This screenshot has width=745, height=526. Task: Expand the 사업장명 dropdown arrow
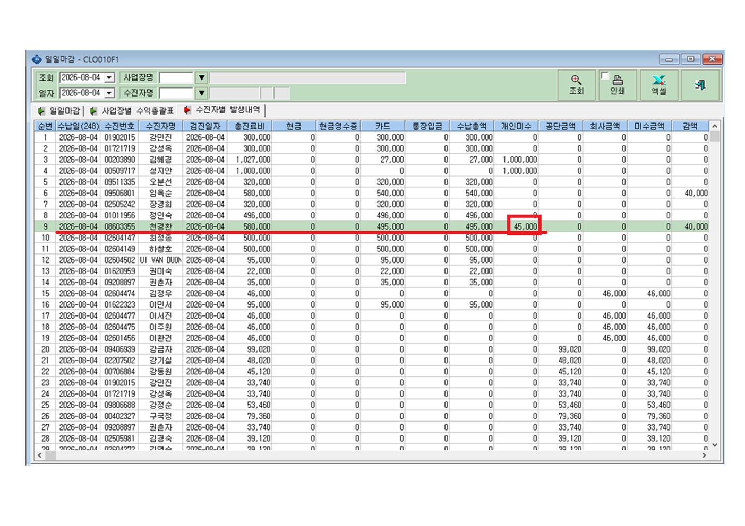tap(202, 78)
